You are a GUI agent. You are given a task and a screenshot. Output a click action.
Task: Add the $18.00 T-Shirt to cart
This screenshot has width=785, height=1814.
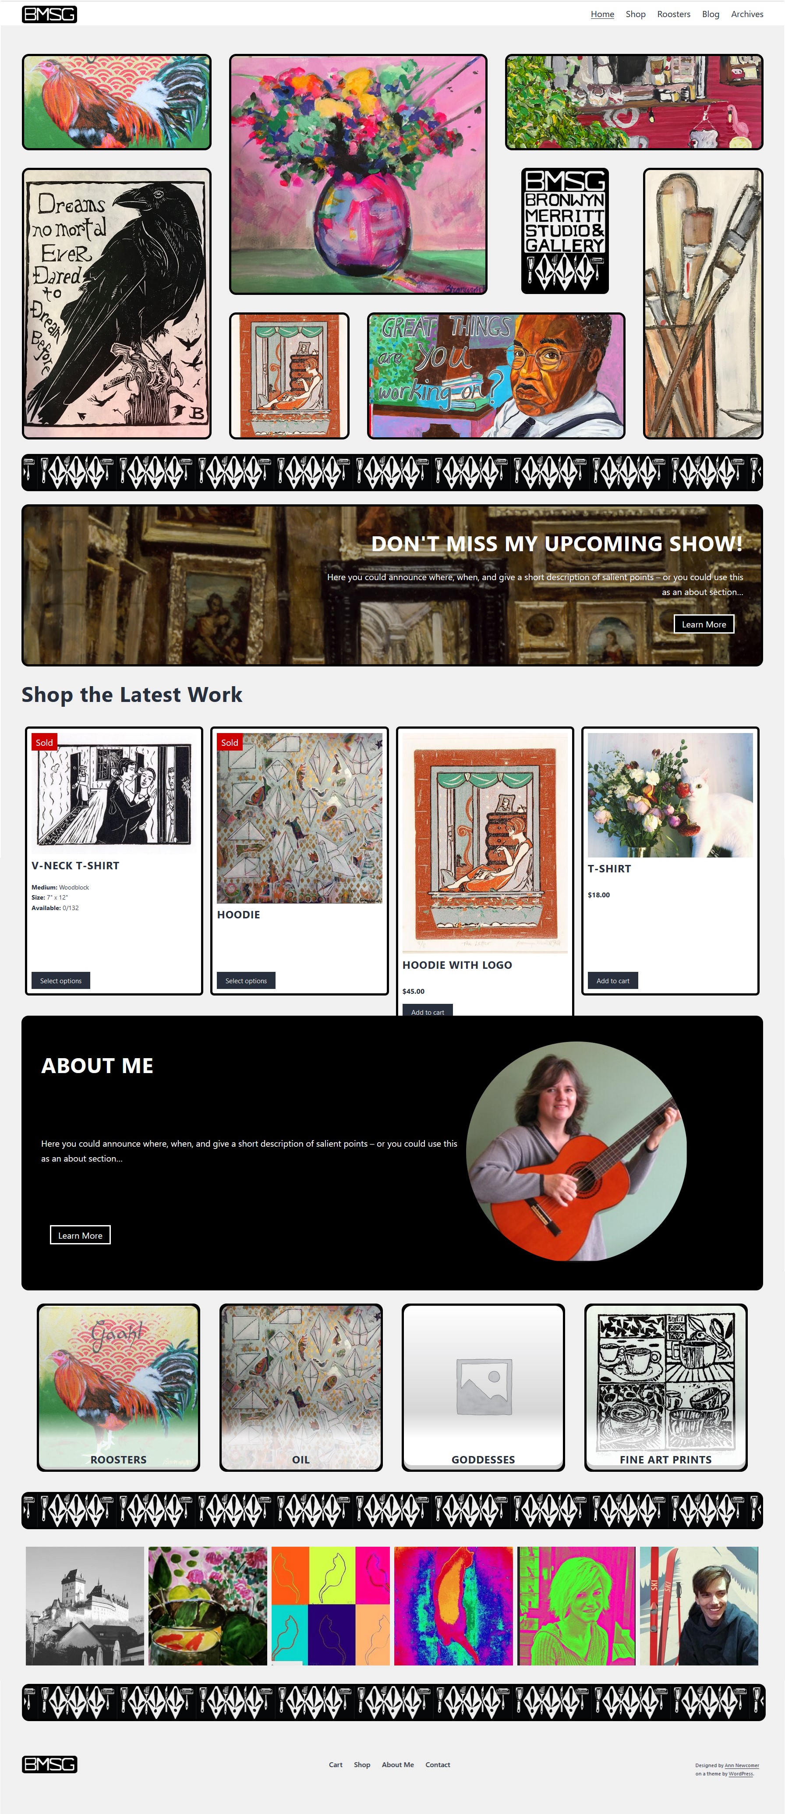pyautogui.click(x=612, y=980)
